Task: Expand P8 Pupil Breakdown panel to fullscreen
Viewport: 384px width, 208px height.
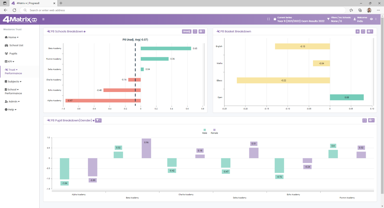Action: 365,120
